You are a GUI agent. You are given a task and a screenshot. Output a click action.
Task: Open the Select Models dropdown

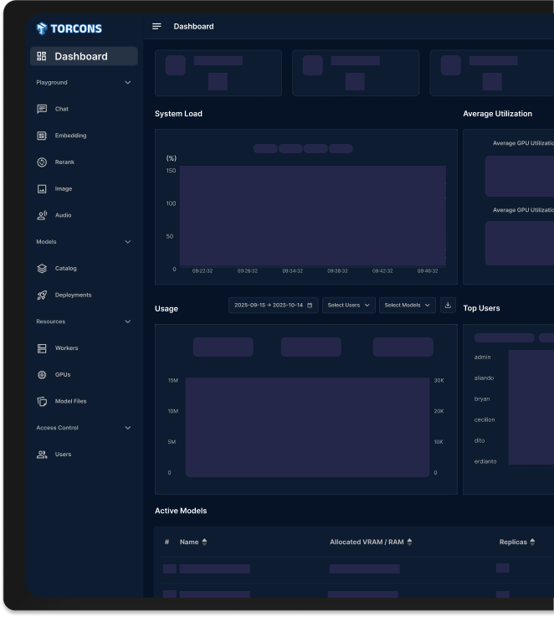[408, 306]
